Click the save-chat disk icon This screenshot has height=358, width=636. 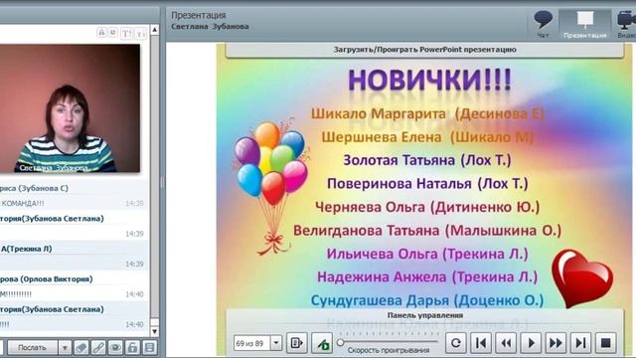[x=149, y=347]
